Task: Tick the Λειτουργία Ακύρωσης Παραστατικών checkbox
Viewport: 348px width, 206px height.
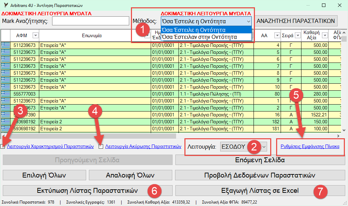Action: pos(101,147)
